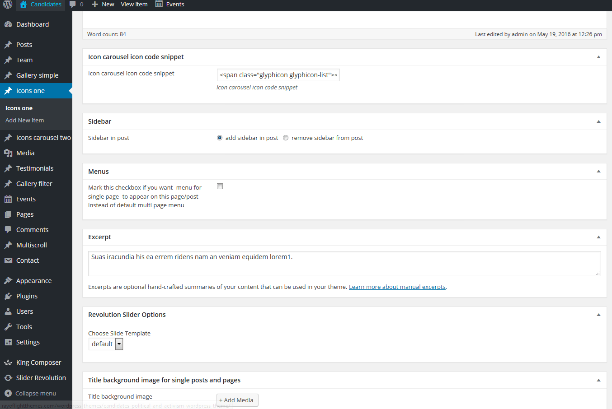Select 'add sidebar in post' radio button
Viewport: 612px width, 409px height.
coord(220,138)
